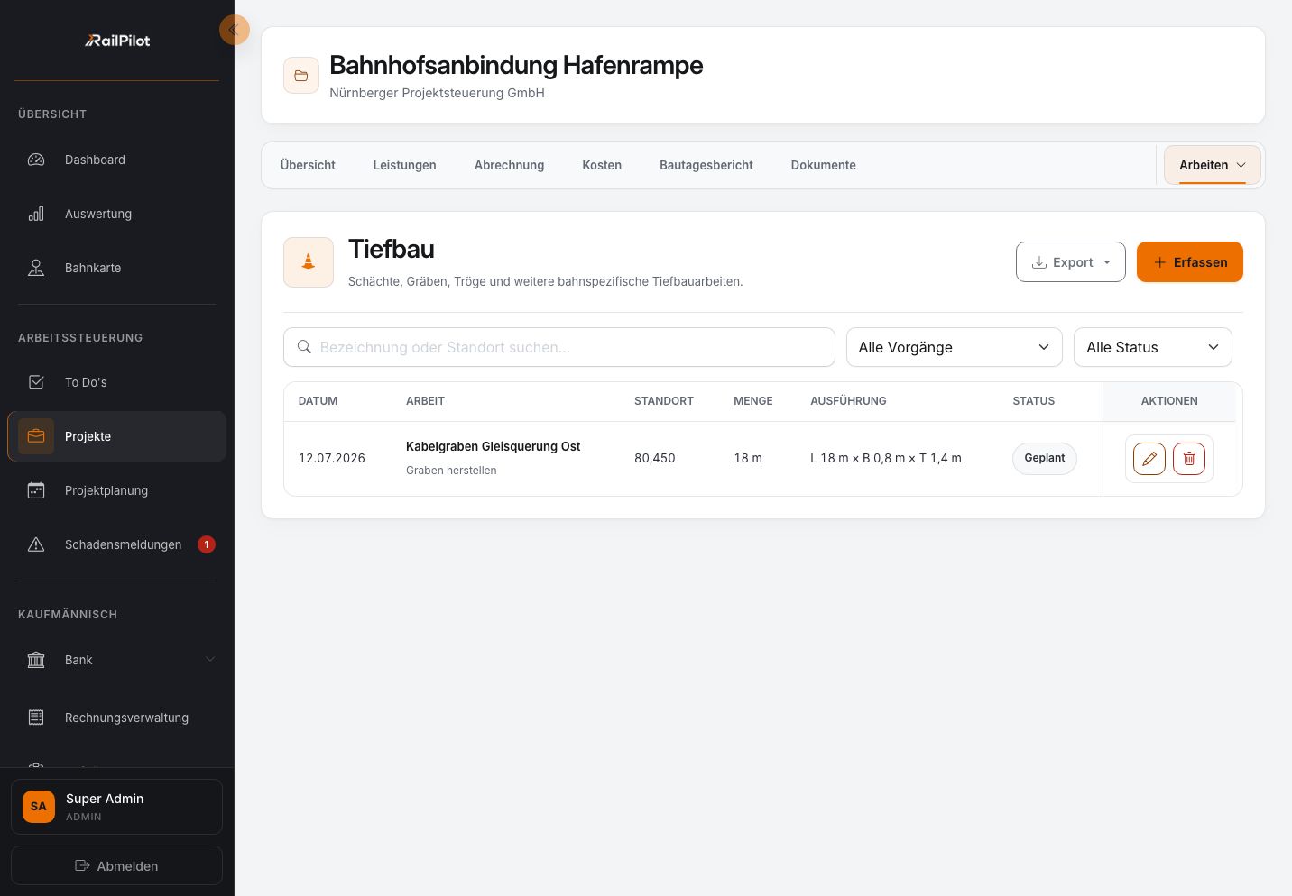
Task: Click the Projekte briefcase icon
Action: point(36,436)
